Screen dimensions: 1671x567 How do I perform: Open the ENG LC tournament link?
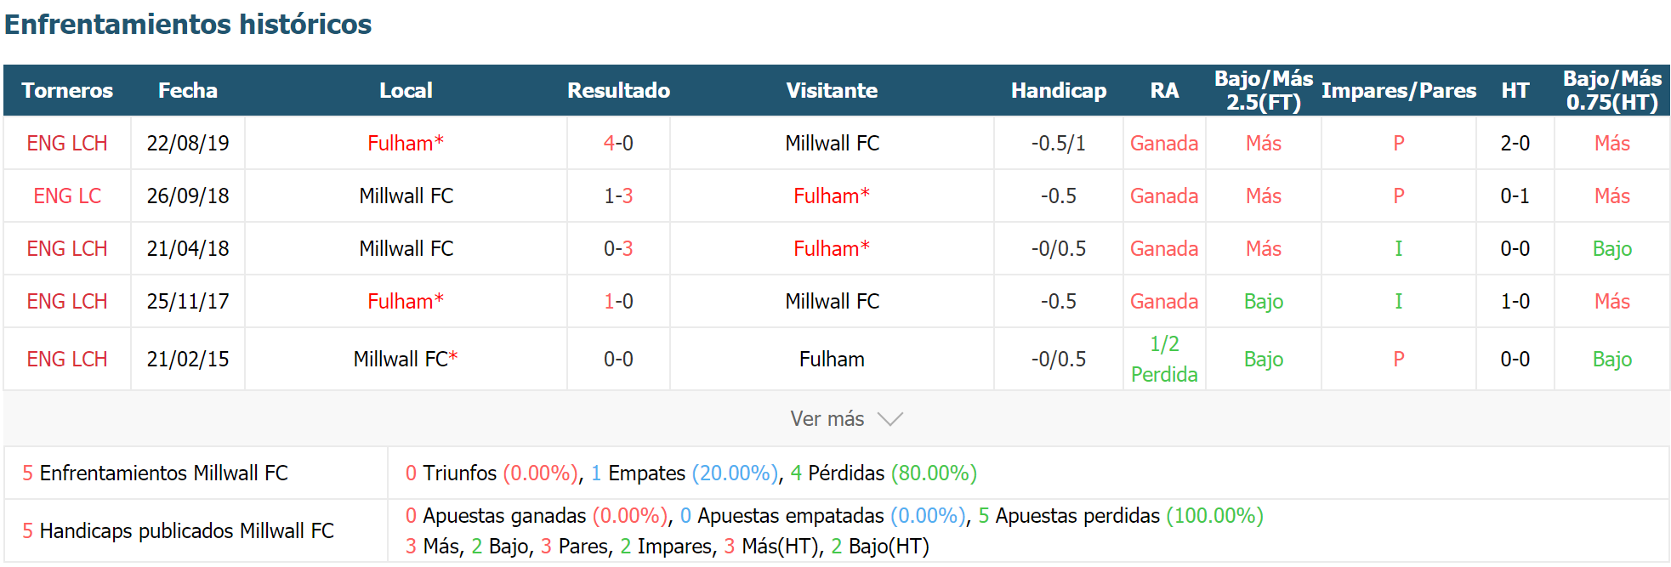67,196
